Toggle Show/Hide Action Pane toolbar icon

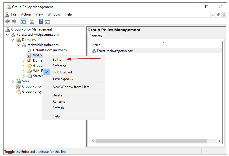click(x=47, y=22)
